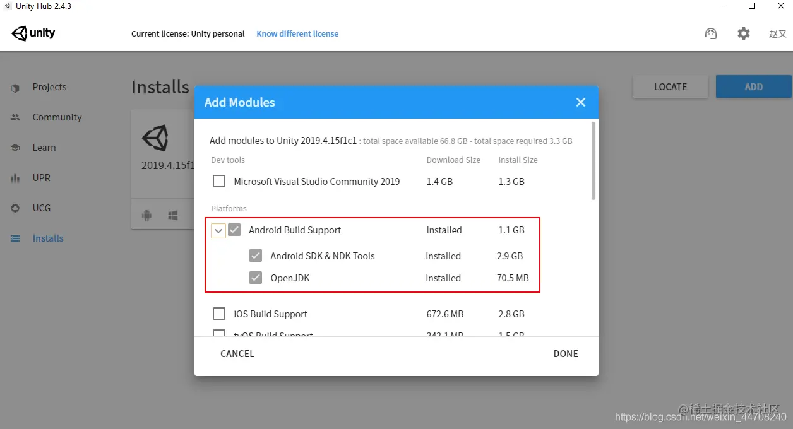Viewport: 793px width, 429px height.
Task: Open the 赵又 account menu
Action: [777, 34]
